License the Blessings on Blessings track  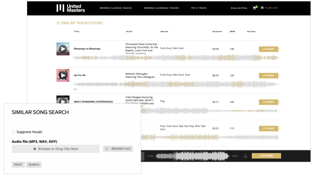coord(268,49)
